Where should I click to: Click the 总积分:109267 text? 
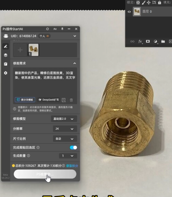(26, 166)
